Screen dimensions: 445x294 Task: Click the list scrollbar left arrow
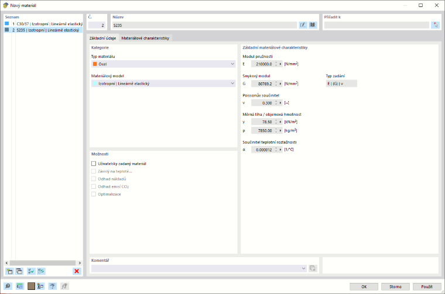tap(7, 263)
